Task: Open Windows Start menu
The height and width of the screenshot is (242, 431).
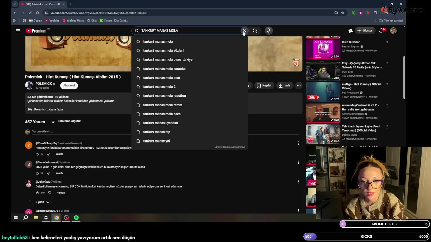Action: [x=15, y=218]
